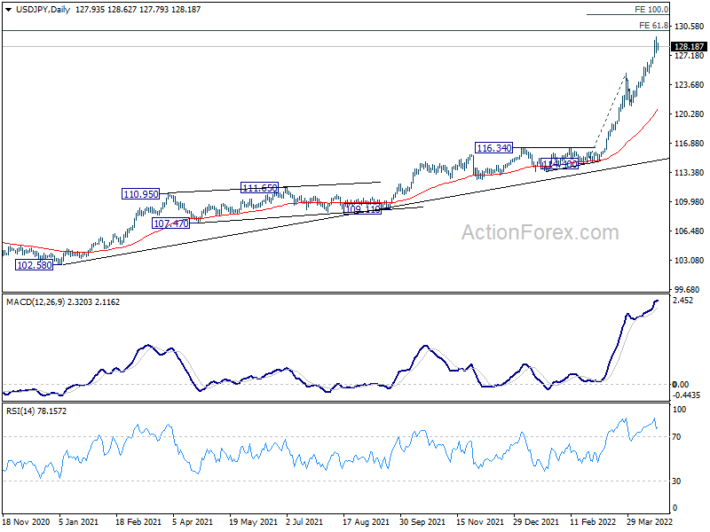Click the 29 Mar 2022 date marker

[x=650, y=521]
